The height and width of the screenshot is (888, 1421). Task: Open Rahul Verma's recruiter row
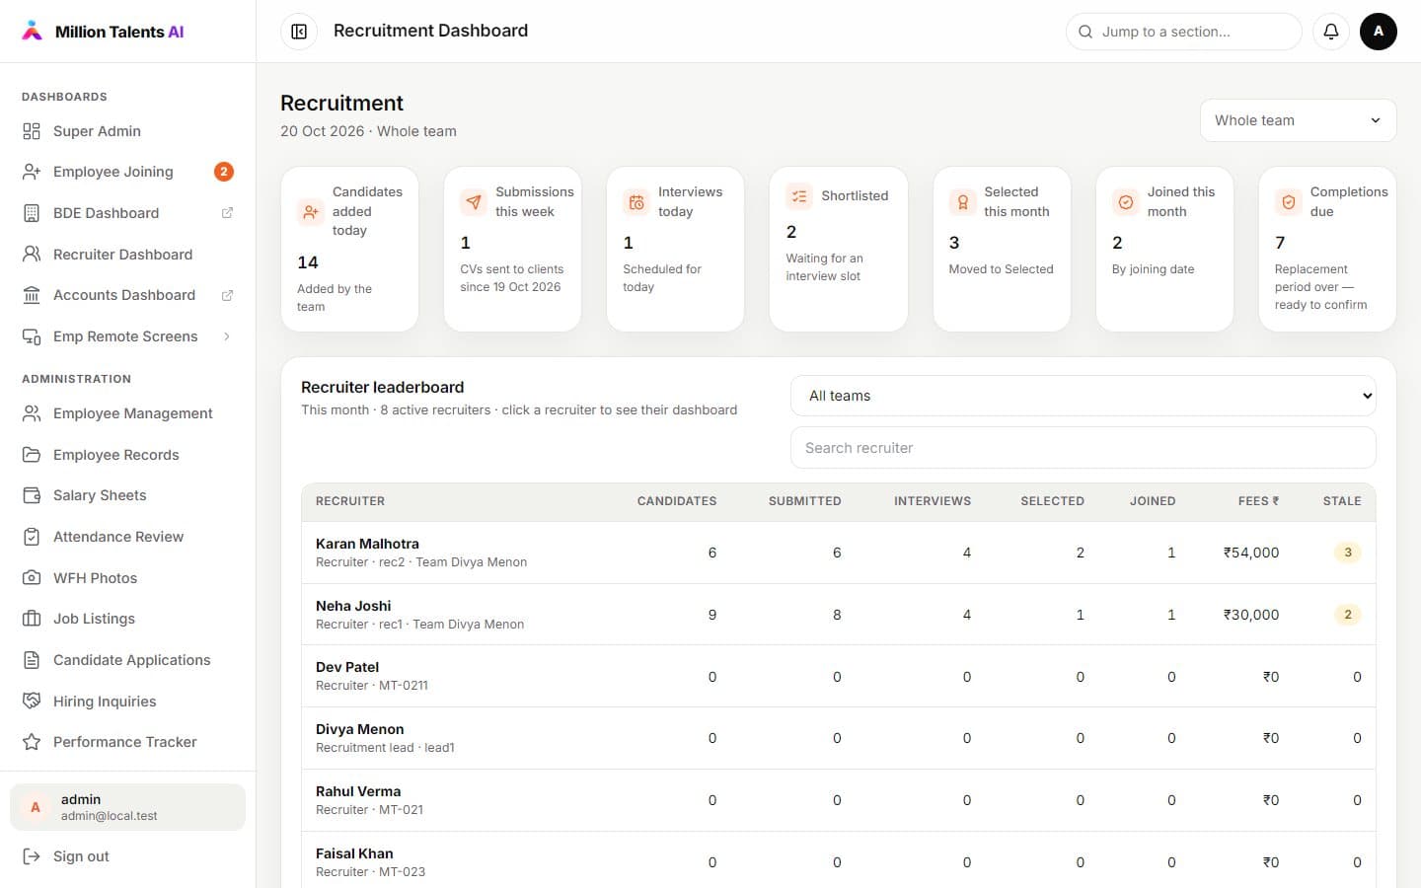[x=838, y=800]
